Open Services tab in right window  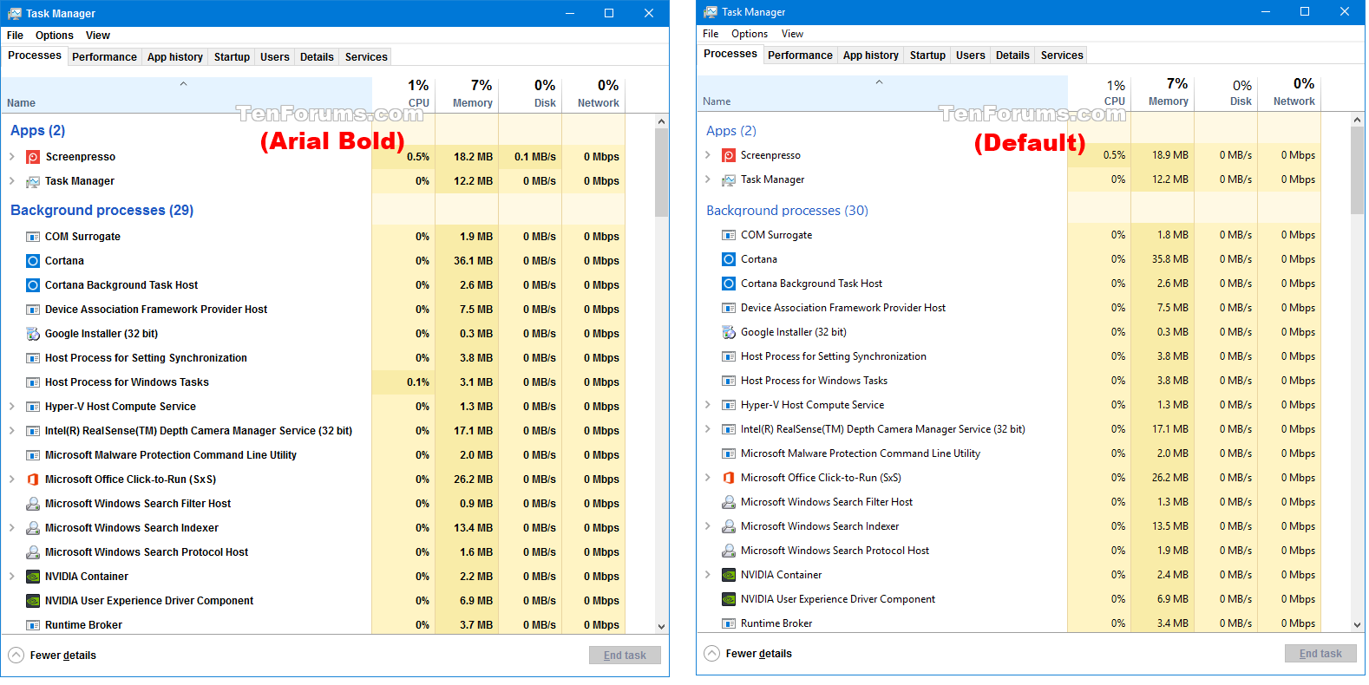point(1062,55)
